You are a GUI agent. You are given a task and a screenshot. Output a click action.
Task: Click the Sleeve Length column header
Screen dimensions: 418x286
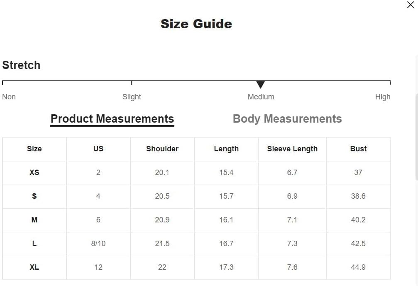coord(292,149)
